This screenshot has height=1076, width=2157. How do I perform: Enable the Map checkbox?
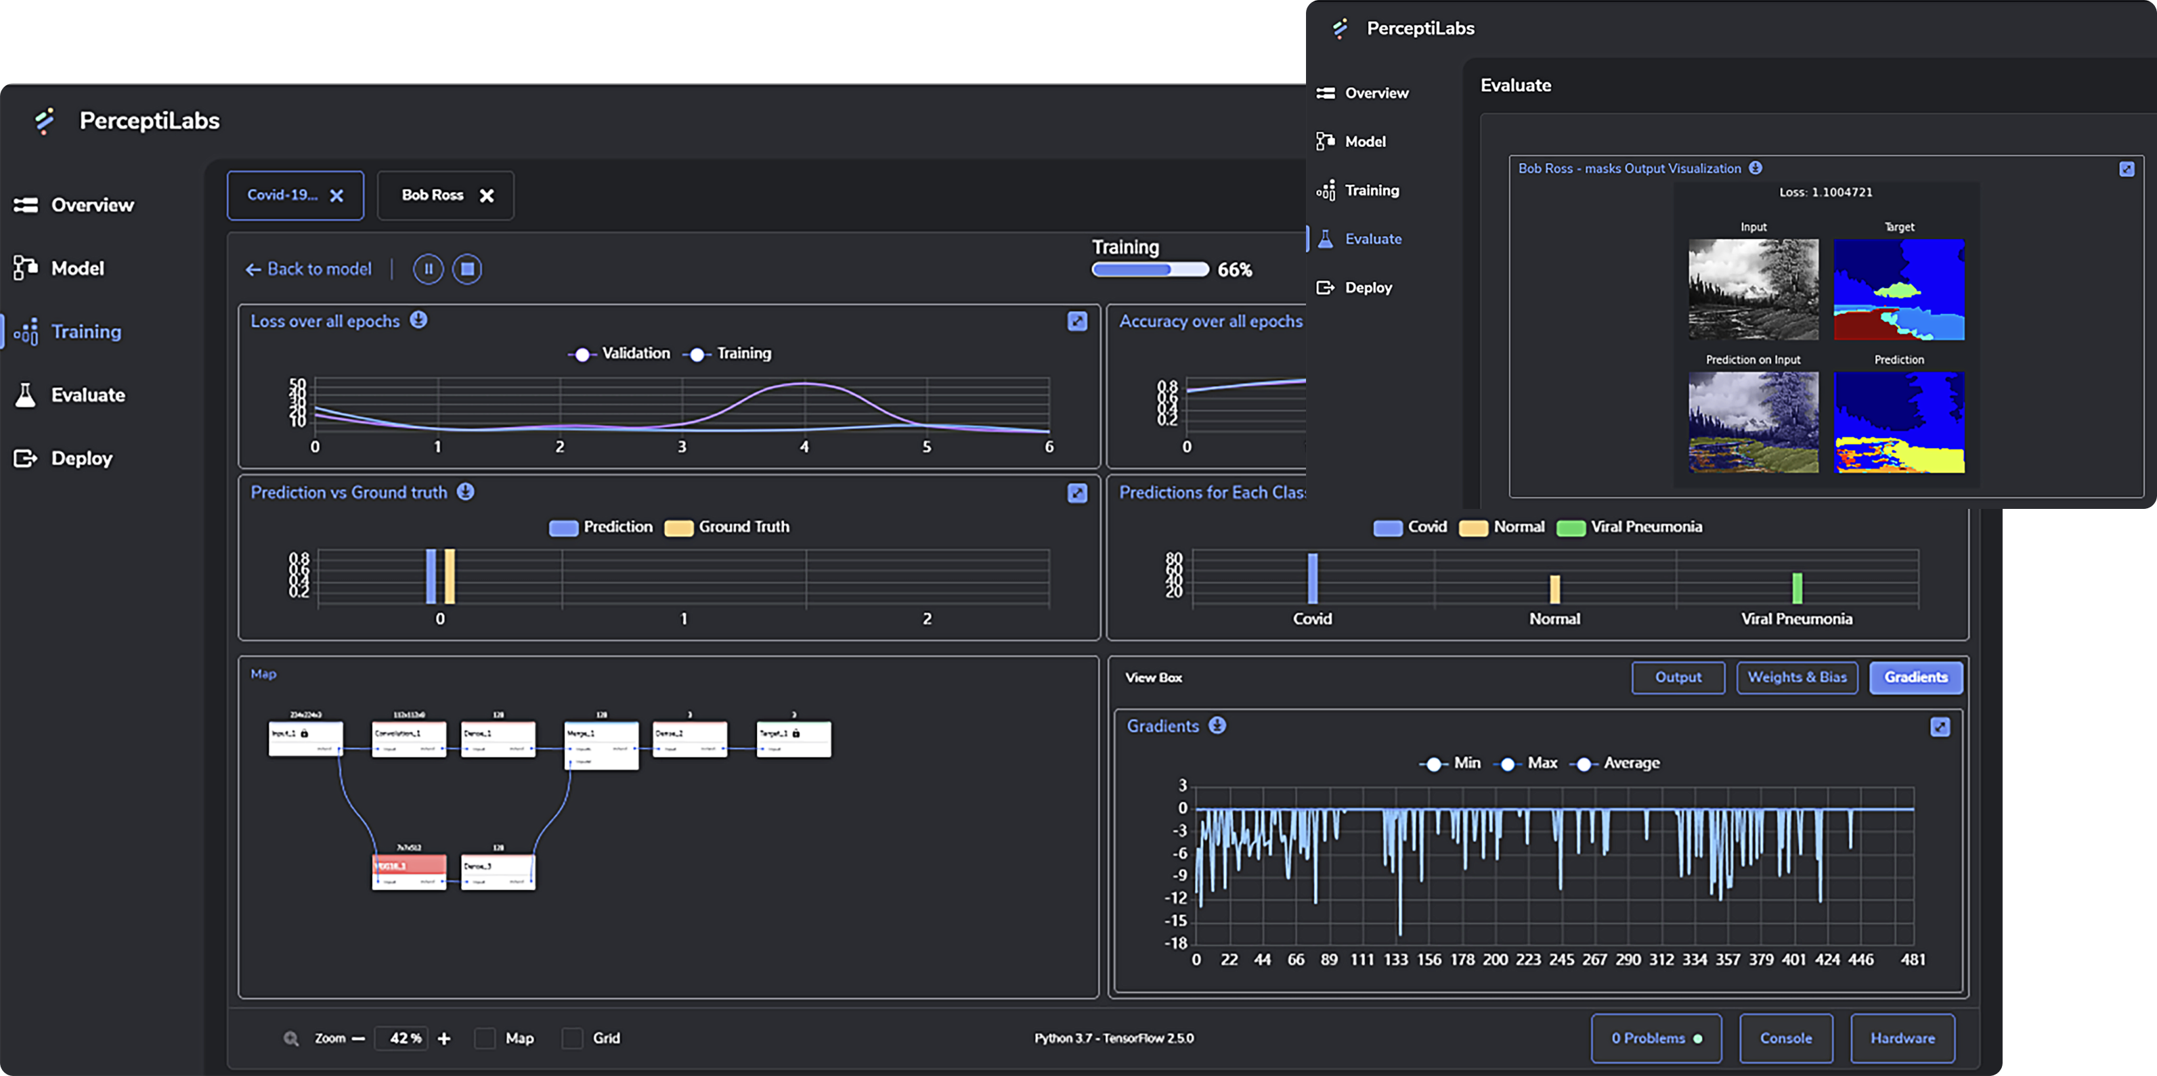[484, 1038]
